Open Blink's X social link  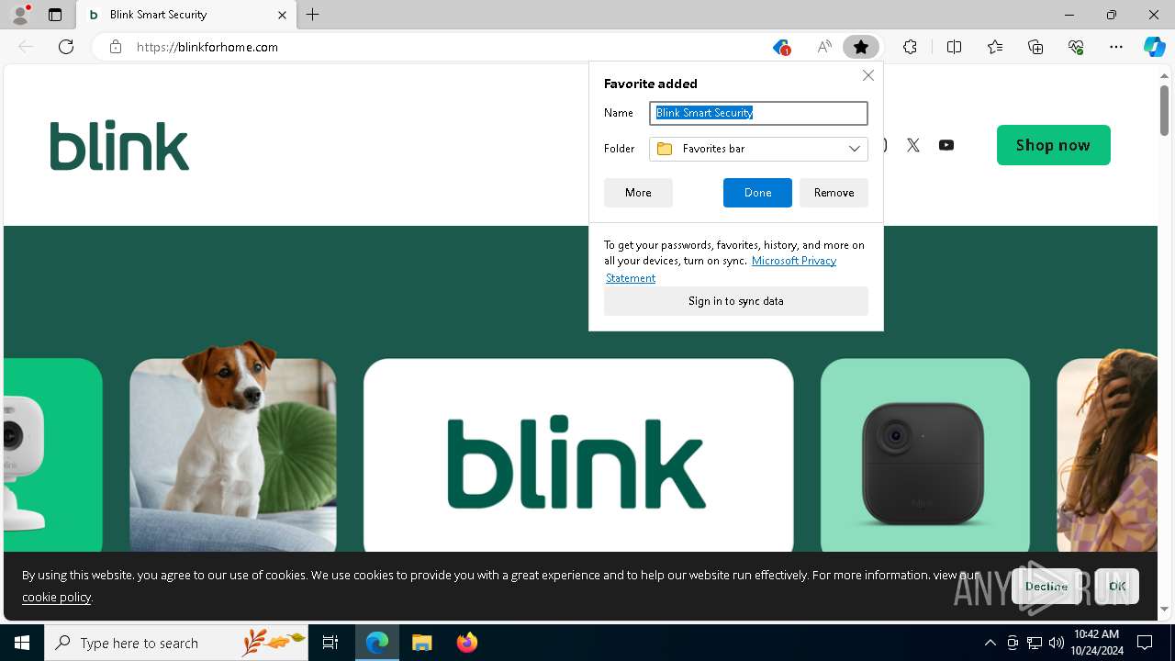[913, 145]
